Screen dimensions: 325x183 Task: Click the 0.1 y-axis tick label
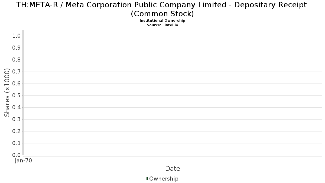pyautogui.click(x=17, y=143)
